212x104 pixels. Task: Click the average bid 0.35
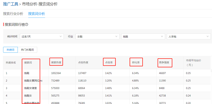coord(188,73)
